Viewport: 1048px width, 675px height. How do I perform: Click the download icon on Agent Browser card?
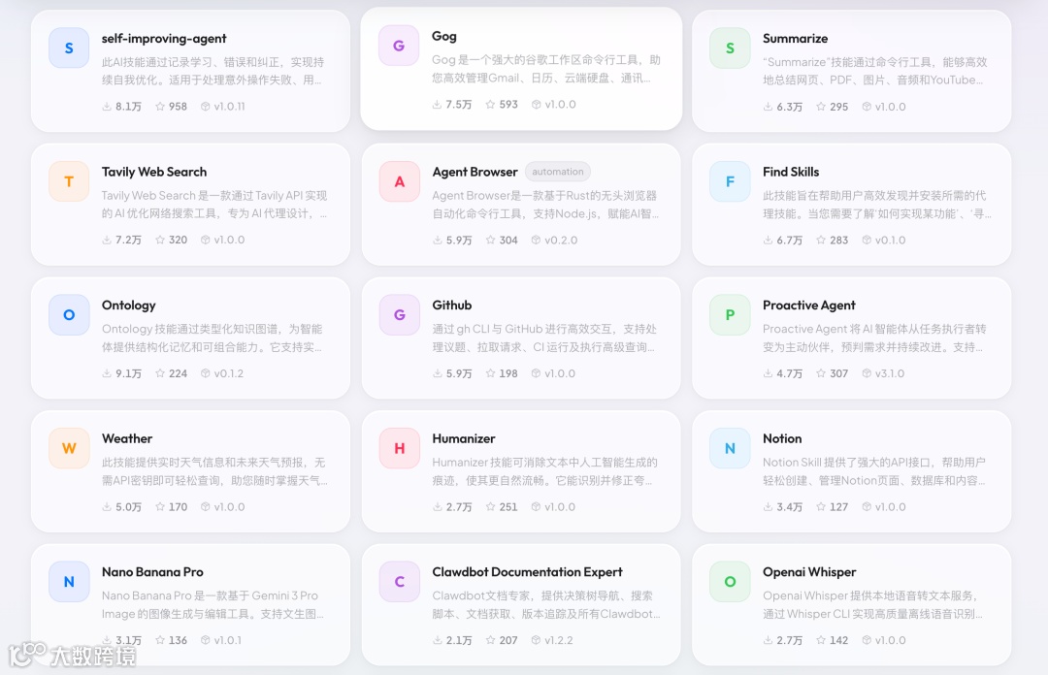[x=437, y=240]
